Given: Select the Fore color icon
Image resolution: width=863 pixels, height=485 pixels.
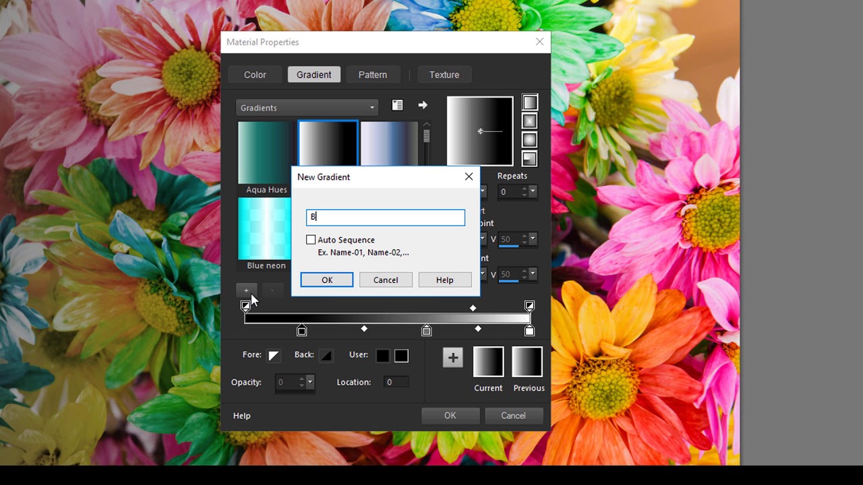Looking at the screenshot, I should [274, 356].
